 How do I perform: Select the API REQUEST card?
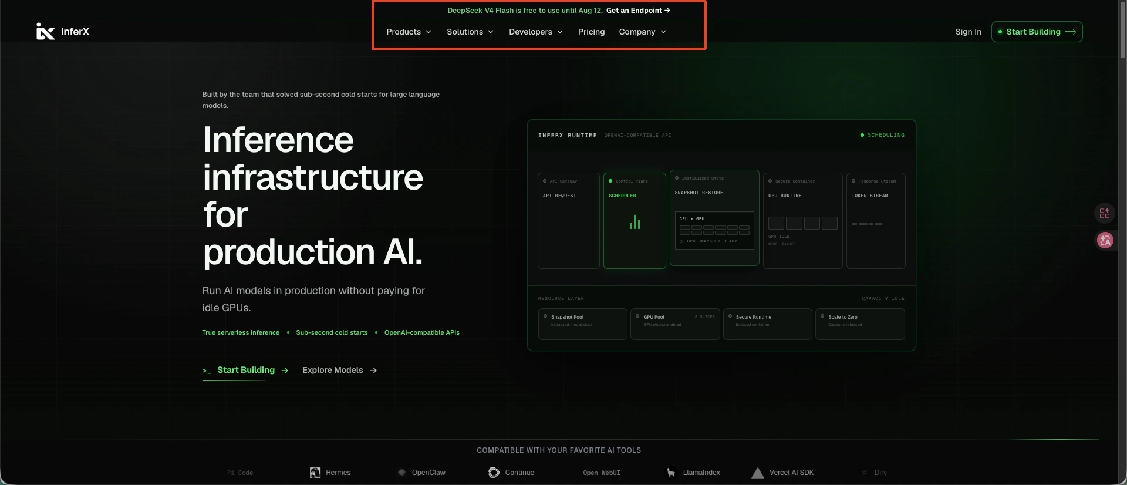569,221
